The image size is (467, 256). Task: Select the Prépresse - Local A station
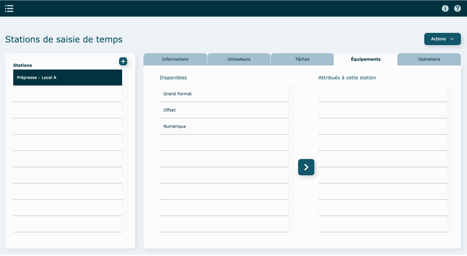[67, 78]
